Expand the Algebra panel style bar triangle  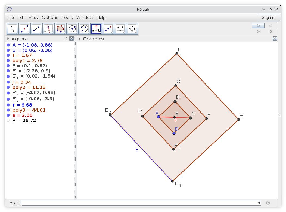click(x=8, y=39)
